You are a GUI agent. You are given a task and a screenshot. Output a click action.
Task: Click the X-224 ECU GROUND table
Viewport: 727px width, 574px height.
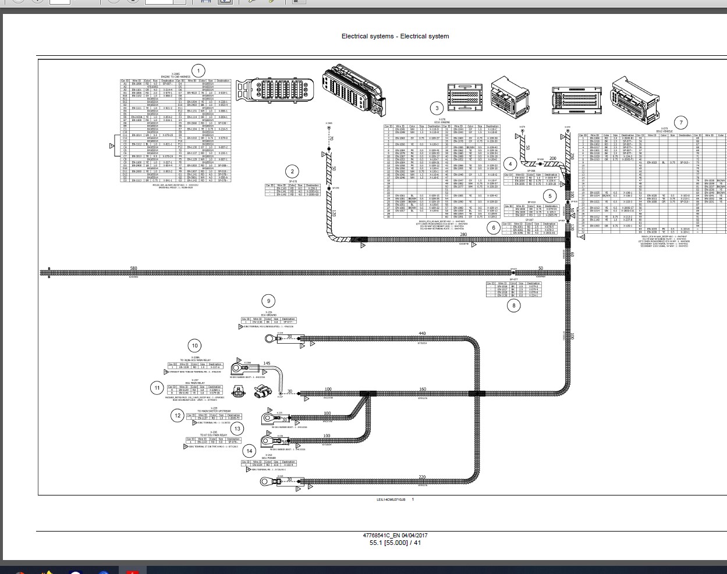(269, 320)
